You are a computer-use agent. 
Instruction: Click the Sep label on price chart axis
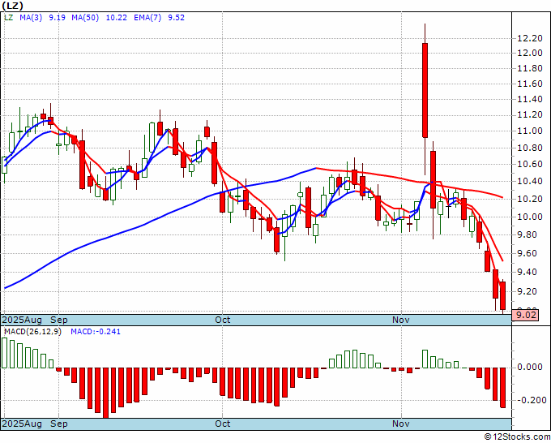[x=58, y=320]
